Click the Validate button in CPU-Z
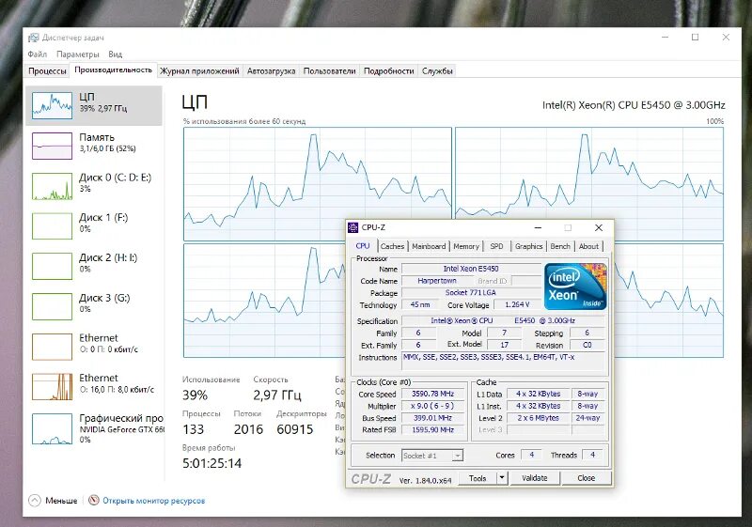The image size is (752, 527). coord(534,478)
